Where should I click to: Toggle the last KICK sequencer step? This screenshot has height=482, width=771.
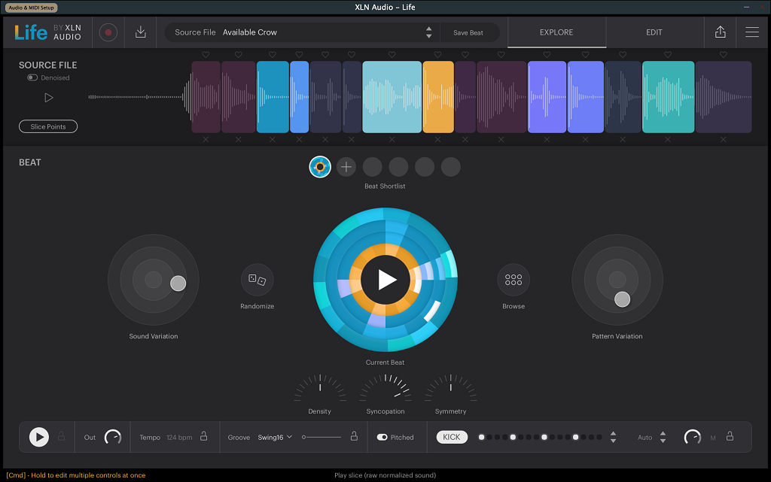pos(599,437)
